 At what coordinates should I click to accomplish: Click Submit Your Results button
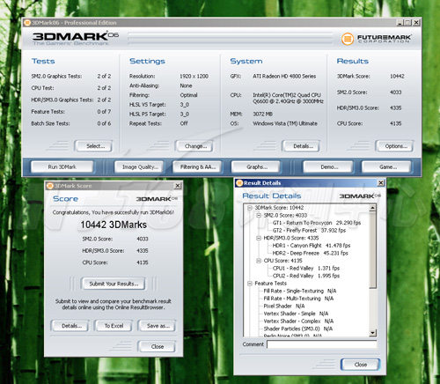click(114, 284)
